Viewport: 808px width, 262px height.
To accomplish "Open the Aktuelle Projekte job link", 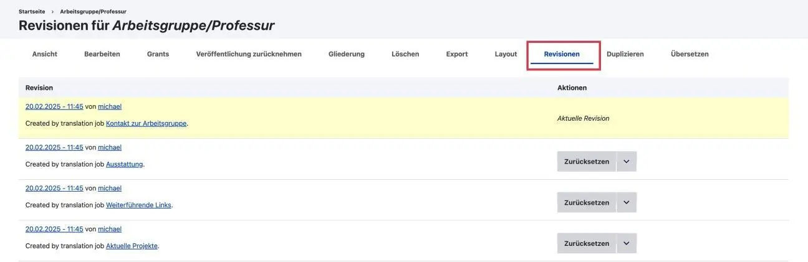I will click(x=132, y=246).
